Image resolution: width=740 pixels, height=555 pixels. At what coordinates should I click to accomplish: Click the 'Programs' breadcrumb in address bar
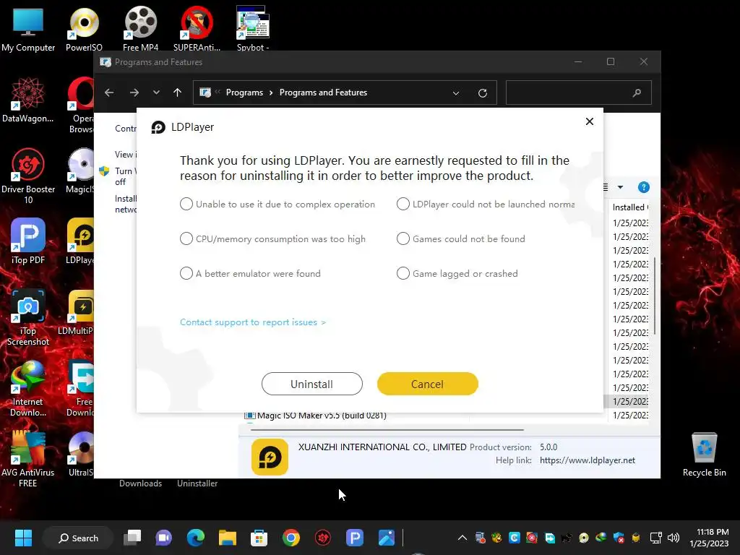tap(244, 92)
